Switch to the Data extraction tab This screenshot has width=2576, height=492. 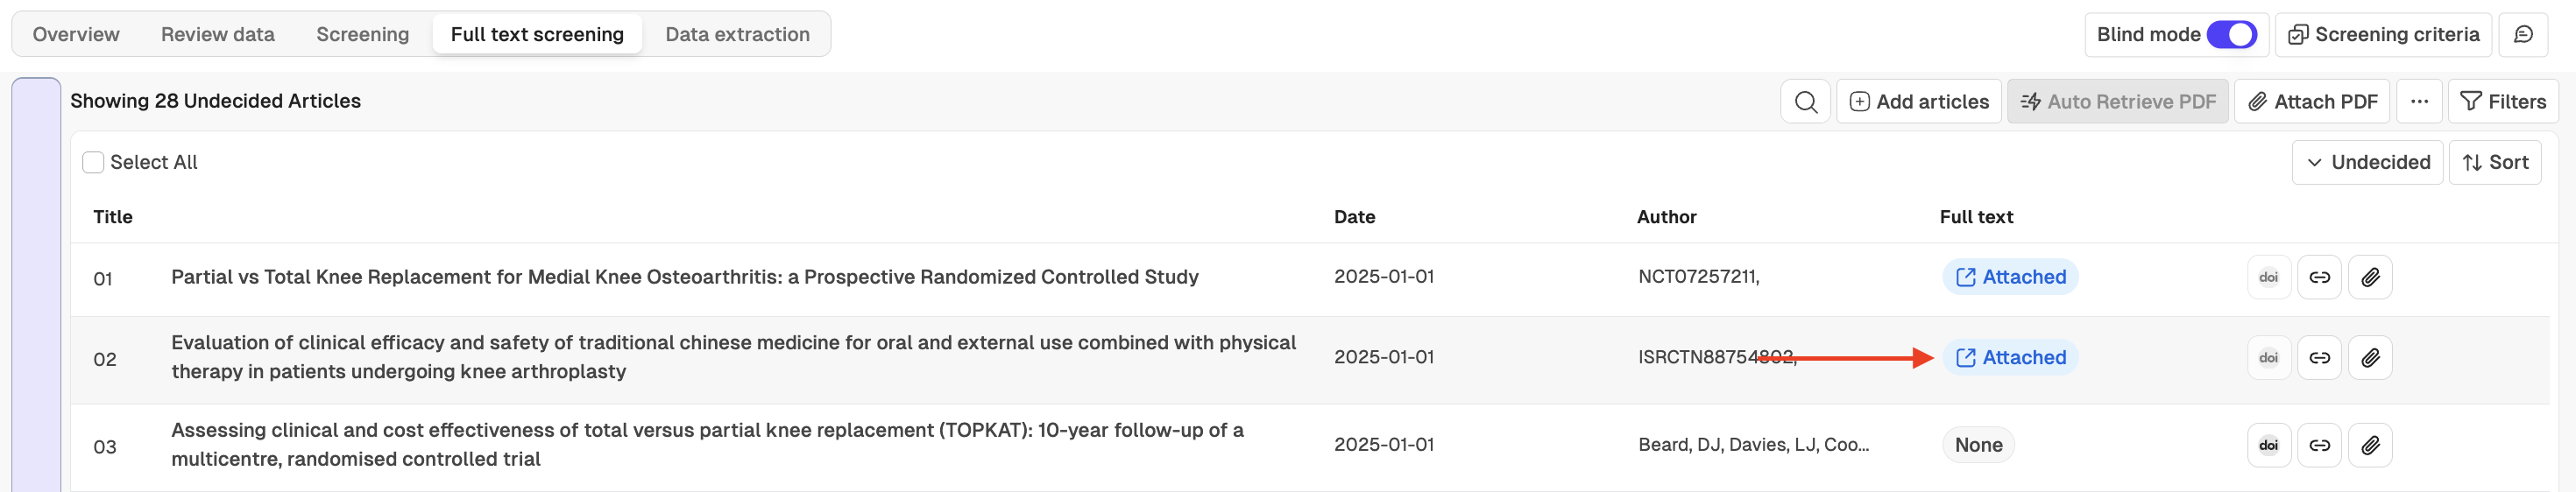click(x=737, y=35)
